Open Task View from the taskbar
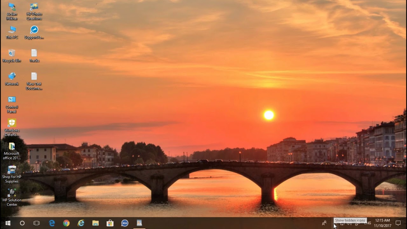Screen dimensions: 407x229 37,223
